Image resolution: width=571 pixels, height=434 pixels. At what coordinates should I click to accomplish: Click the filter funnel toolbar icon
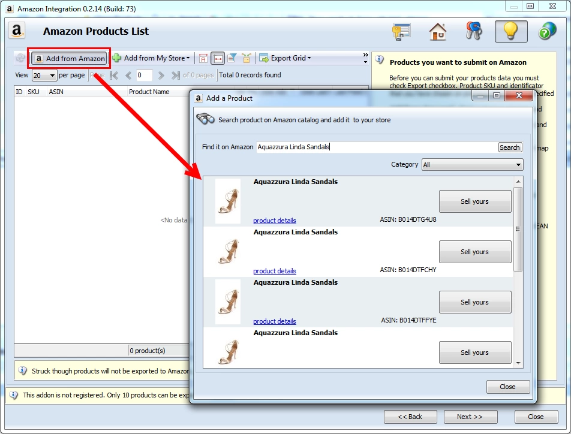(232, 58)
